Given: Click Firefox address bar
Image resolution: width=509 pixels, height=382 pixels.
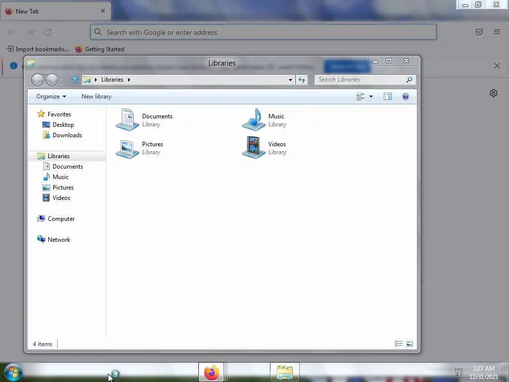Looking at the screenshot, I should pyautogui.click(x=263, y=32).
